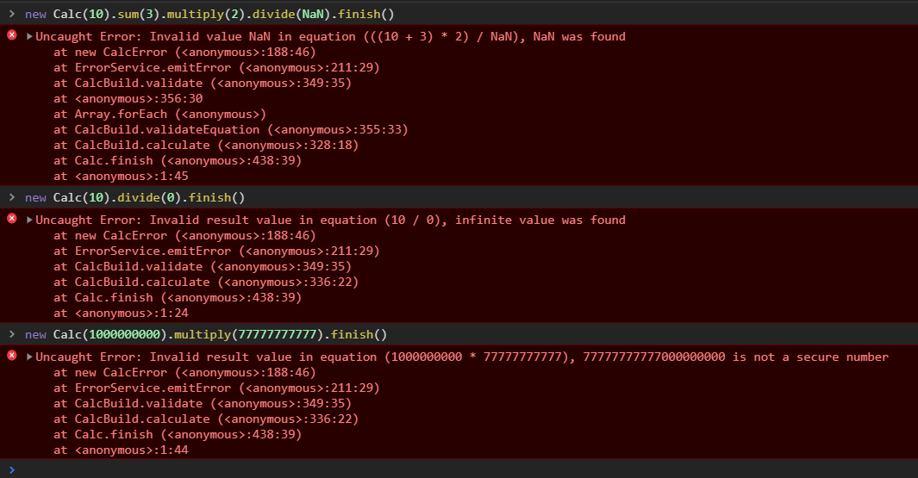Open <anonymous>:356:30 source link
This screenshot has height=478, width=918.
tap(139, 98)
